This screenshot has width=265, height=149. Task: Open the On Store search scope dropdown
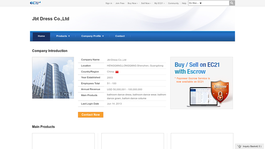195,3
